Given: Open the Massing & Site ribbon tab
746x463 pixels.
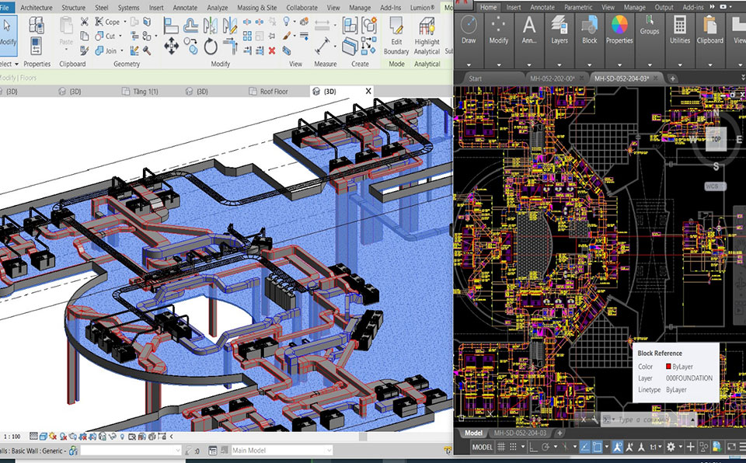Looking at the screenshot, I should click(256, 8).
